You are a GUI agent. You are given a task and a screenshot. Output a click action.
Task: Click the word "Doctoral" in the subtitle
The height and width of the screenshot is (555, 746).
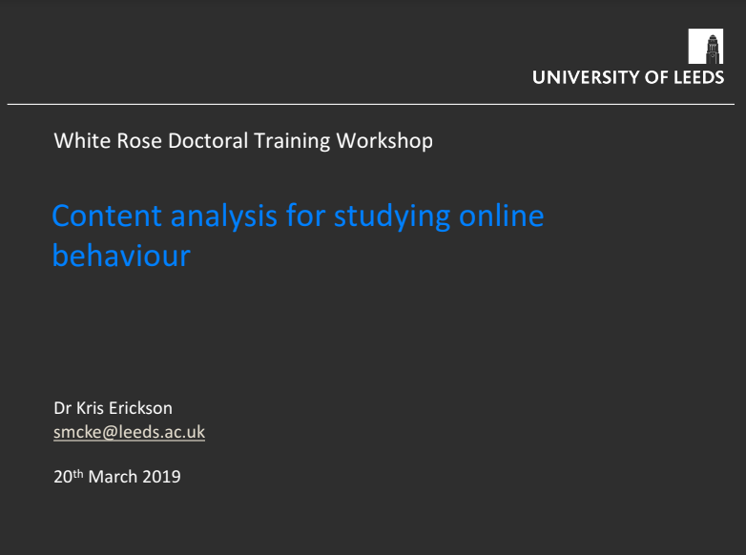(x=208, y=141)
